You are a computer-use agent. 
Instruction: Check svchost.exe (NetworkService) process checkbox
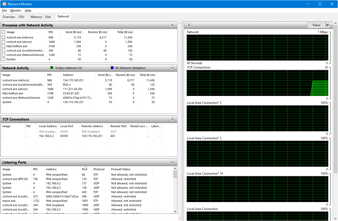[x=4, y=55]
